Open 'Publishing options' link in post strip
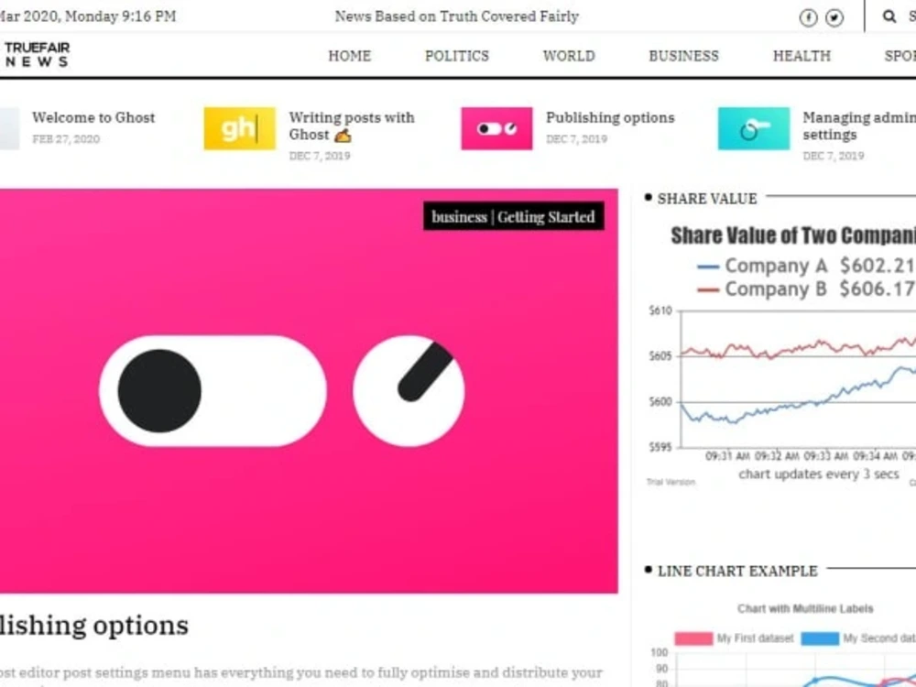Viewport: 916px width, 687px height. coord(610,117)
